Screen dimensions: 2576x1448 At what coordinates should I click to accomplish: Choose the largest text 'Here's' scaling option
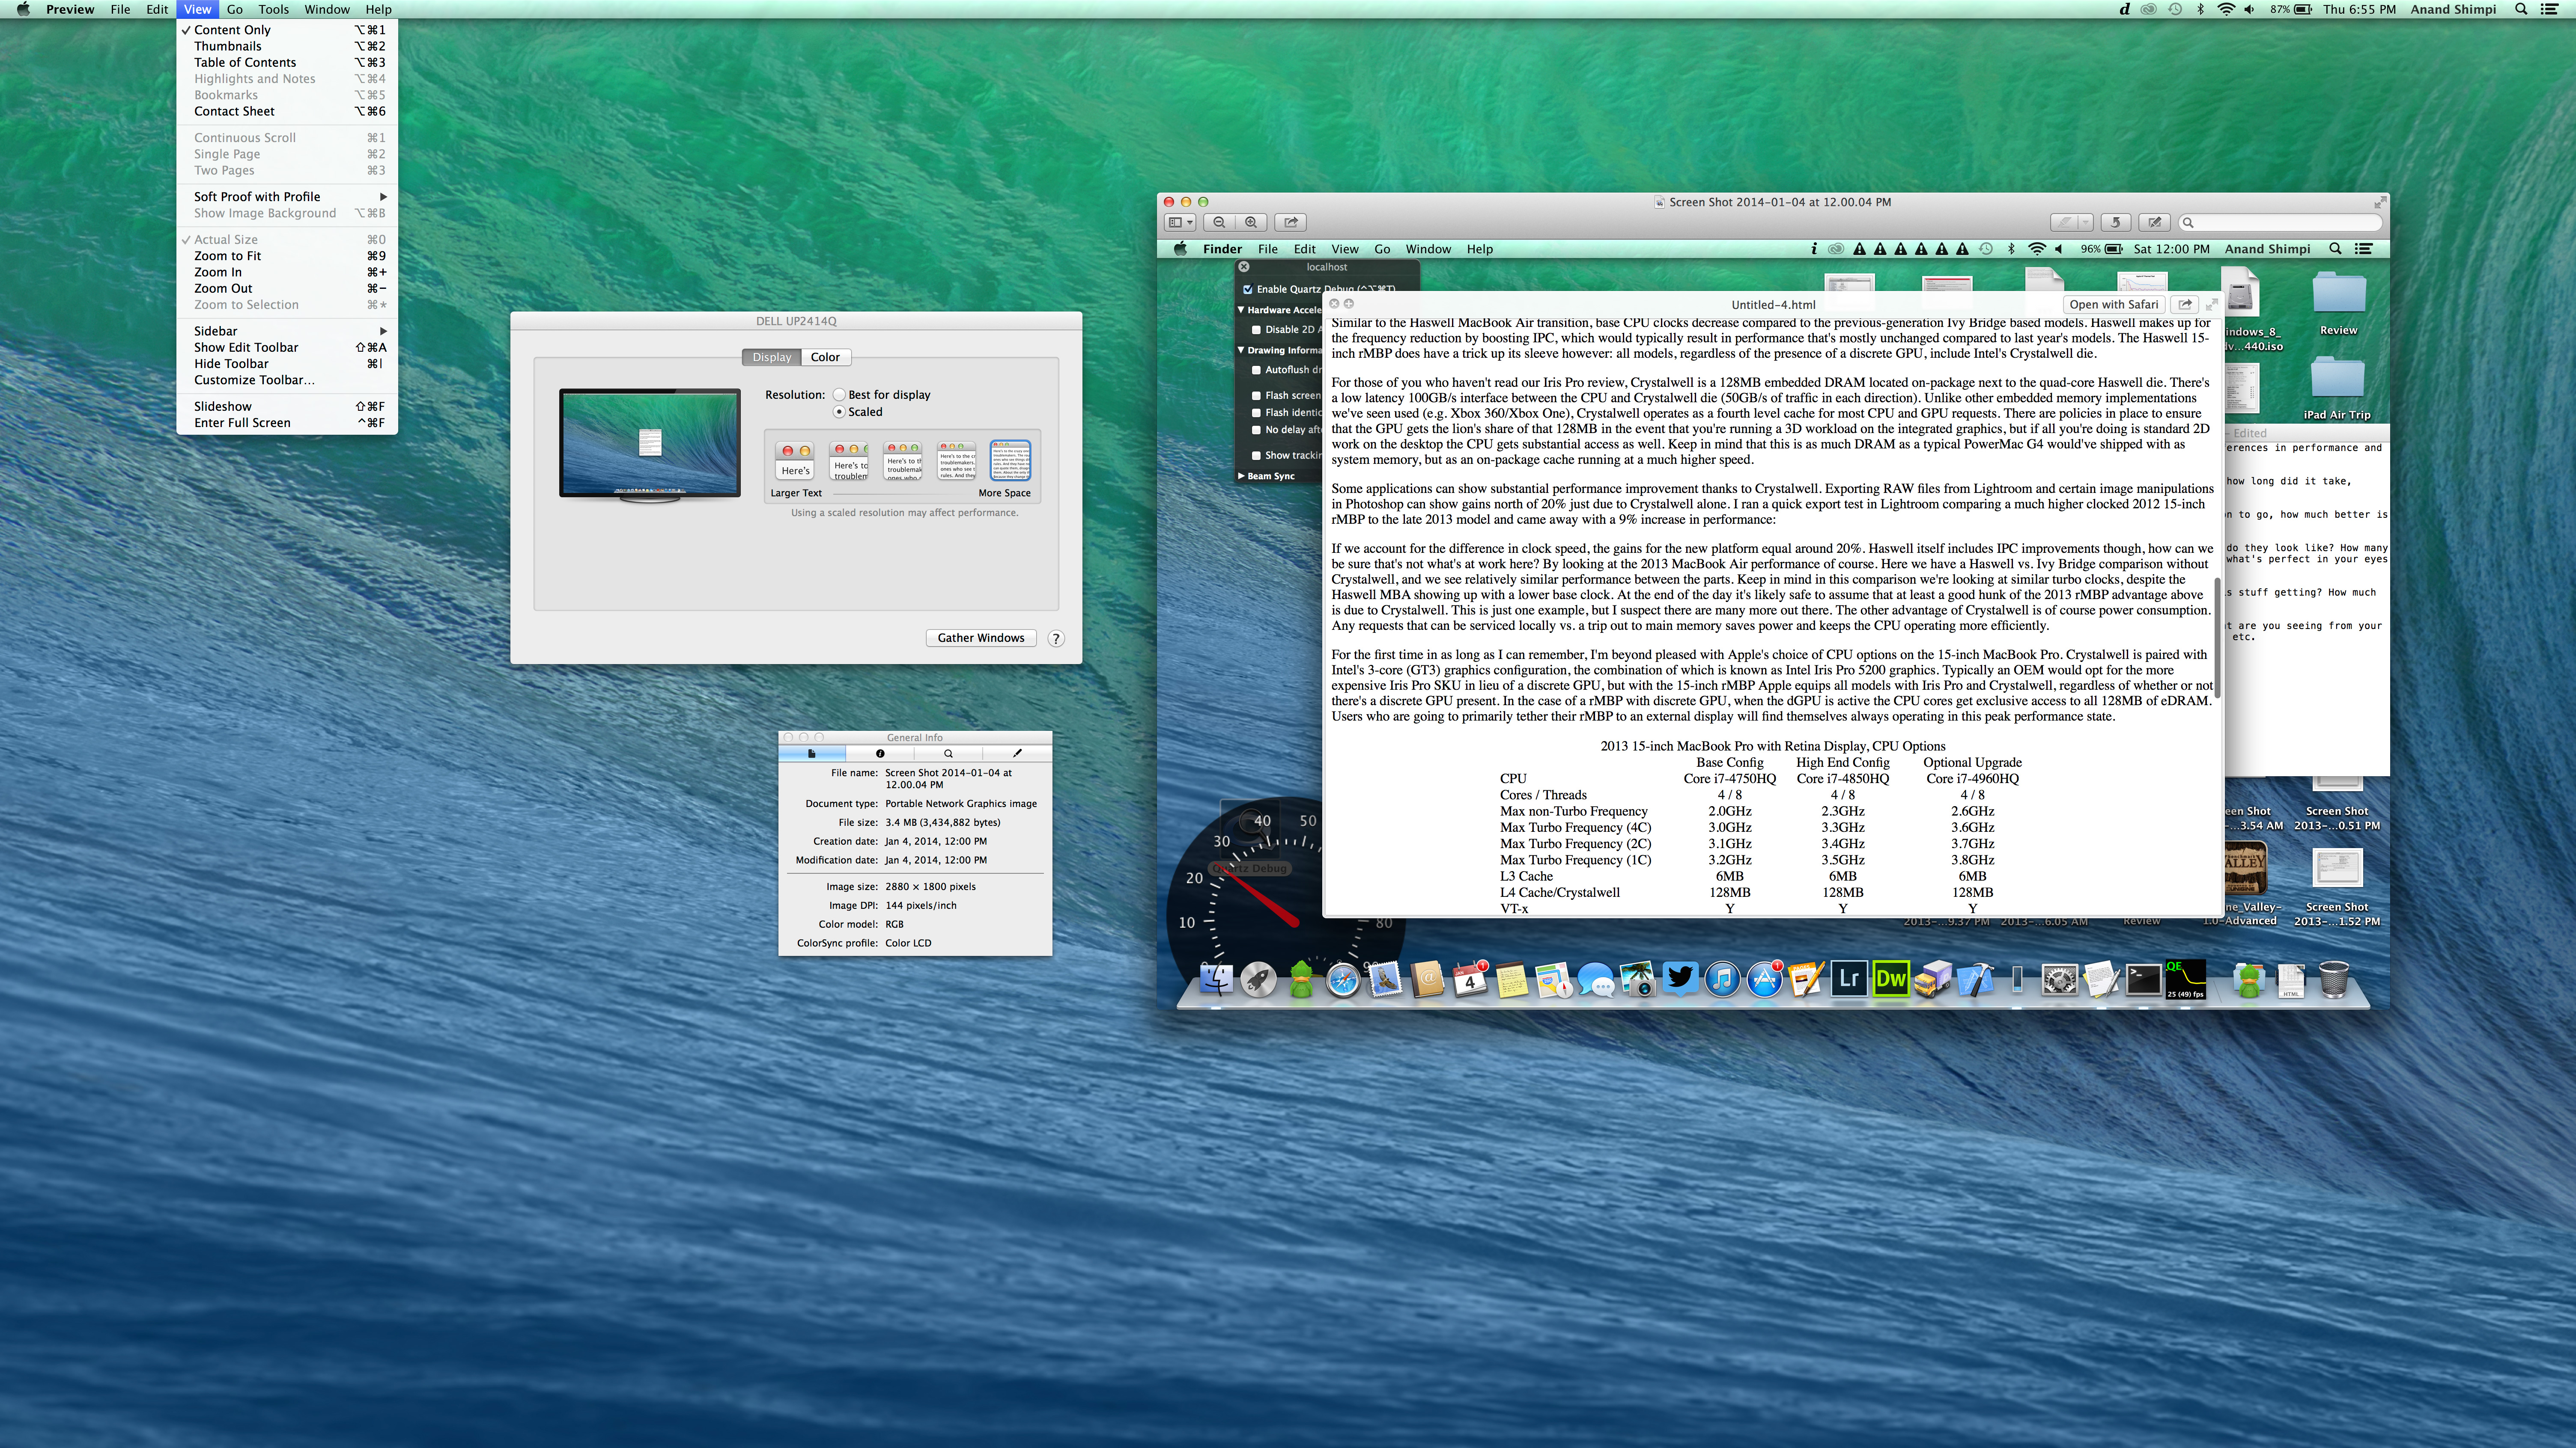795,461
